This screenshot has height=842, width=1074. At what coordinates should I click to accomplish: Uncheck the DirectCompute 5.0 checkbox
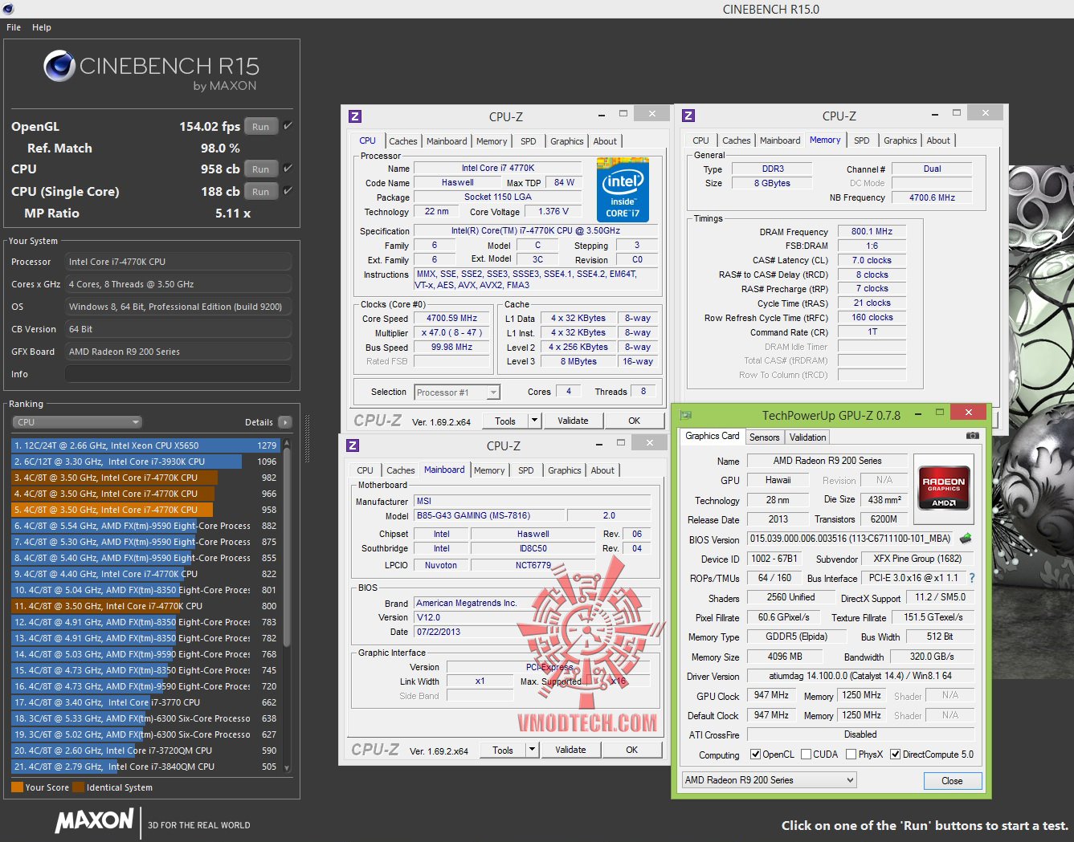[895, 755]
